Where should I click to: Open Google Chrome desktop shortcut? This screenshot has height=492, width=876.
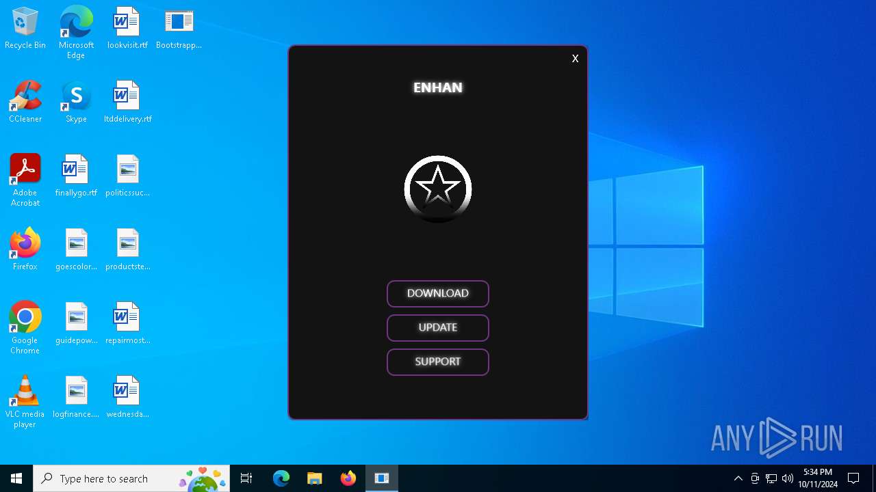click(x=25, y=327)
